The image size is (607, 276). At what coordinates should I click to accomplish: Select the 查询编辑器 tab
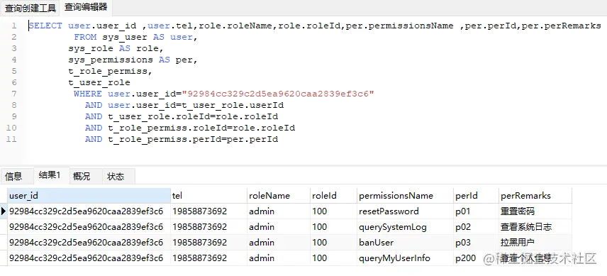pos(86,7)
